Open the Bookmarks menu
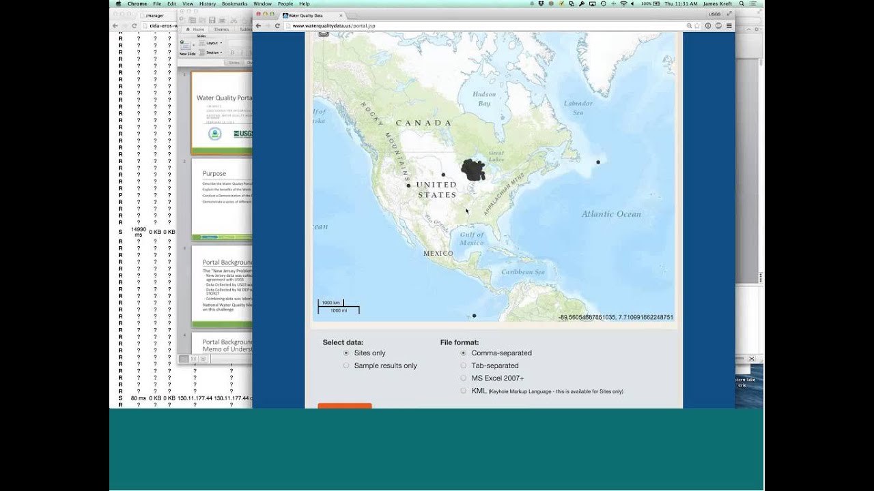 234,4
